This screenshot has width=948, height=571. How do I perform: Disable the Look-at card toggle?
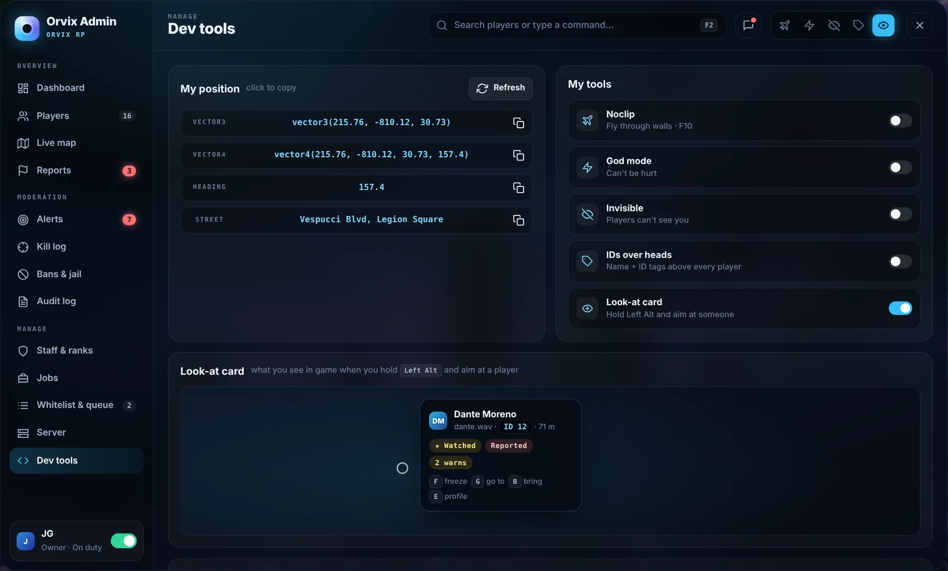click(900, 308)
